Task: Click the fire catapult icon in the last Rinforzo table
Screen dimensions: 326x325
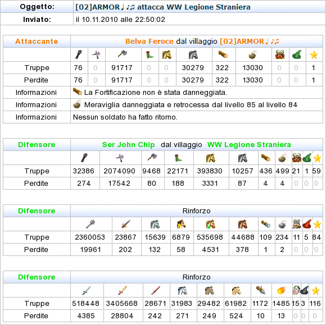Action: (282, 290)
